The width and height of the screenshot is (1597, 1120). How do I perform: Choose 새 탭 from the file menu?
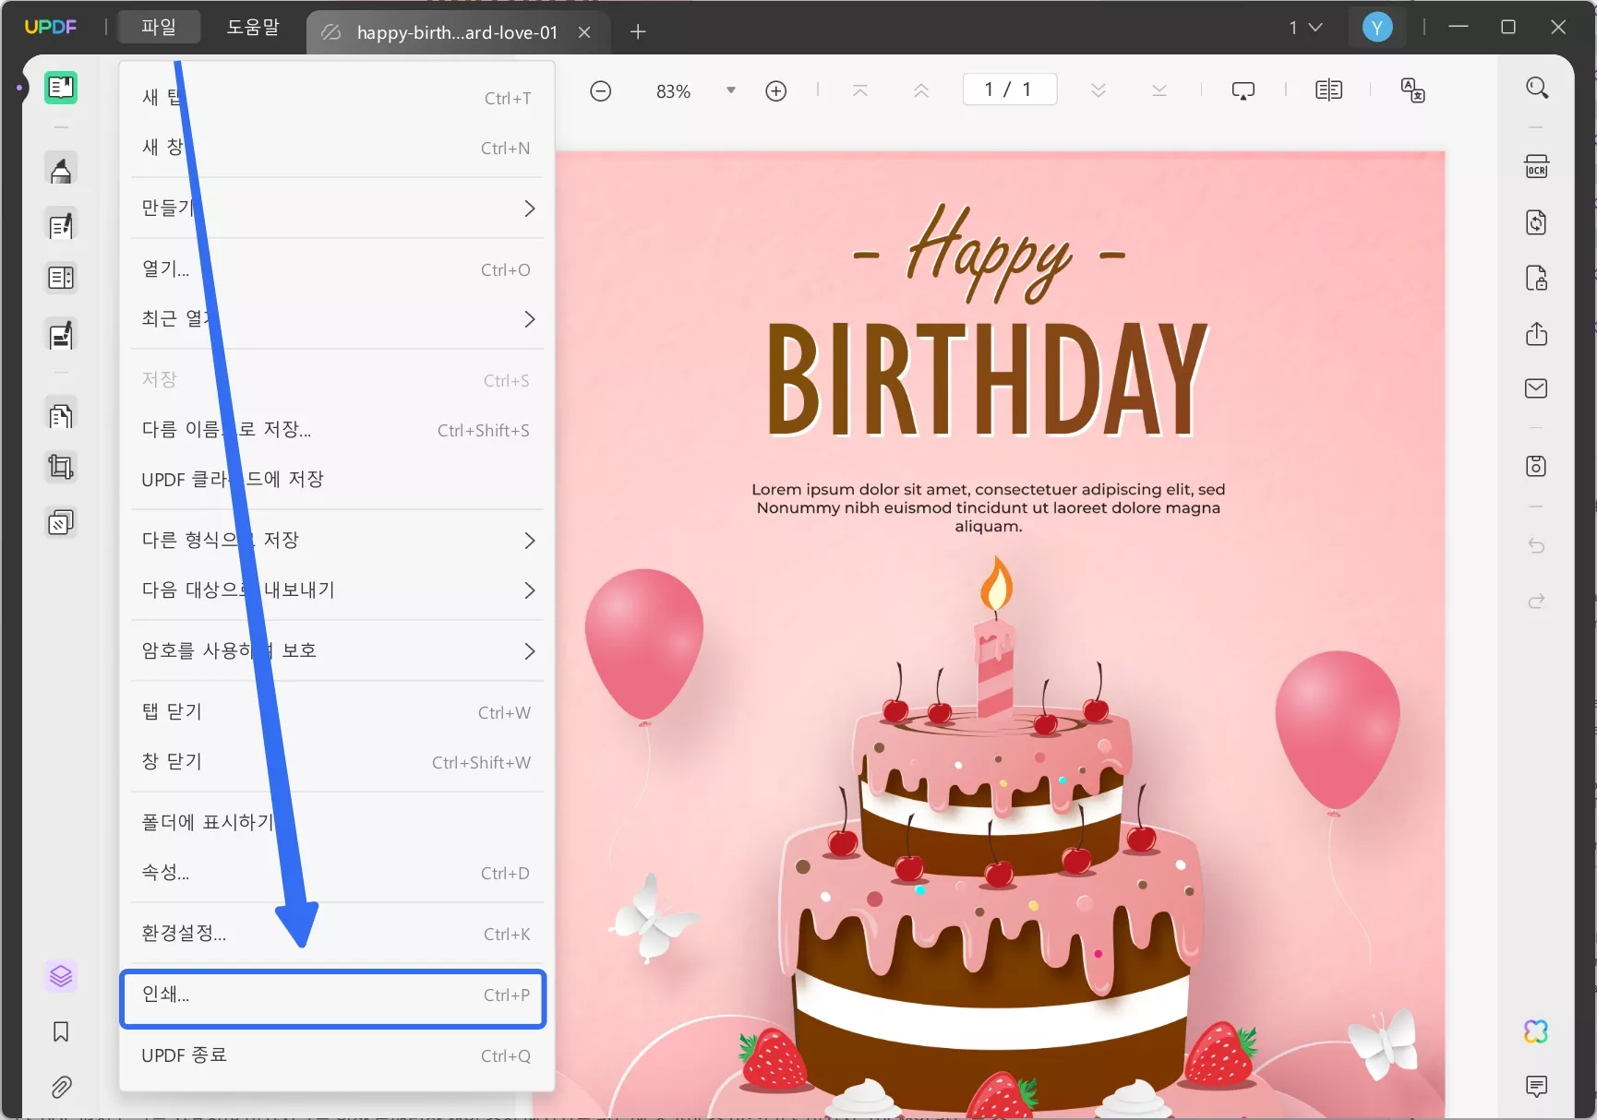point(337,98)
